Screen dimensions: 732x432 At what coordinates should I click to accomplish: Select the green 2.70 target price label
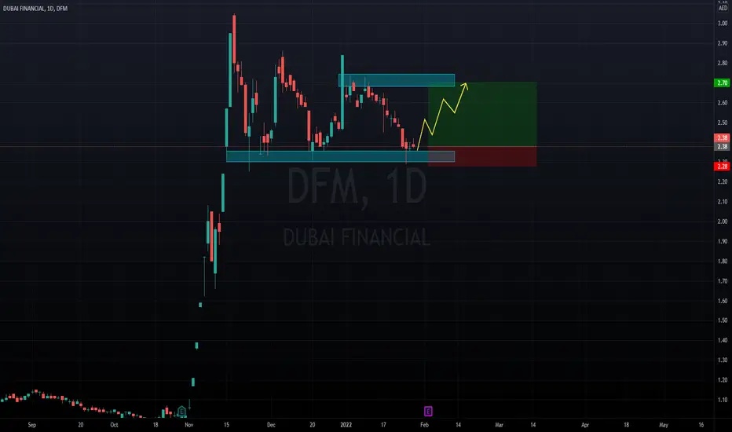click(723, 82)
